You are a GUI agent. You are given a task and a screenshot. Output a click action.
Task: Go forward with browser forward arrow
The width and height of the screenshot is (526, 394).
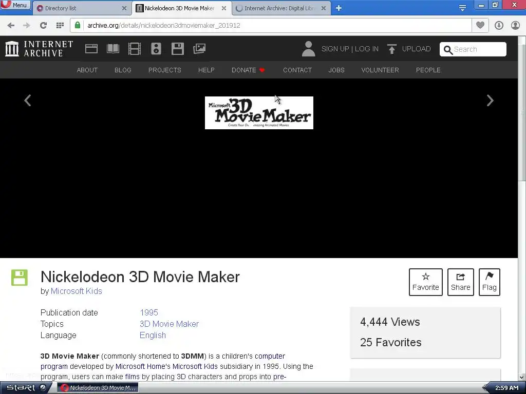(x=27, y=26)
